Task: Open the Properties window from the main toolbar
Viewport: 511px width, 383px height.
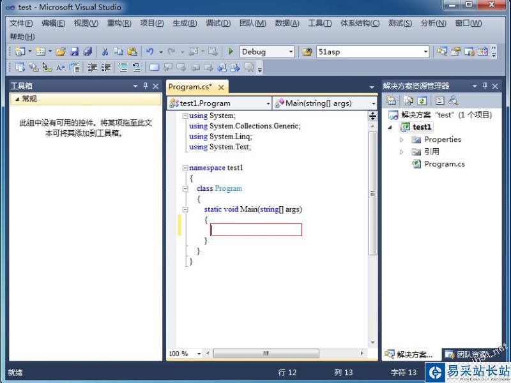Action: click(455, 52)
